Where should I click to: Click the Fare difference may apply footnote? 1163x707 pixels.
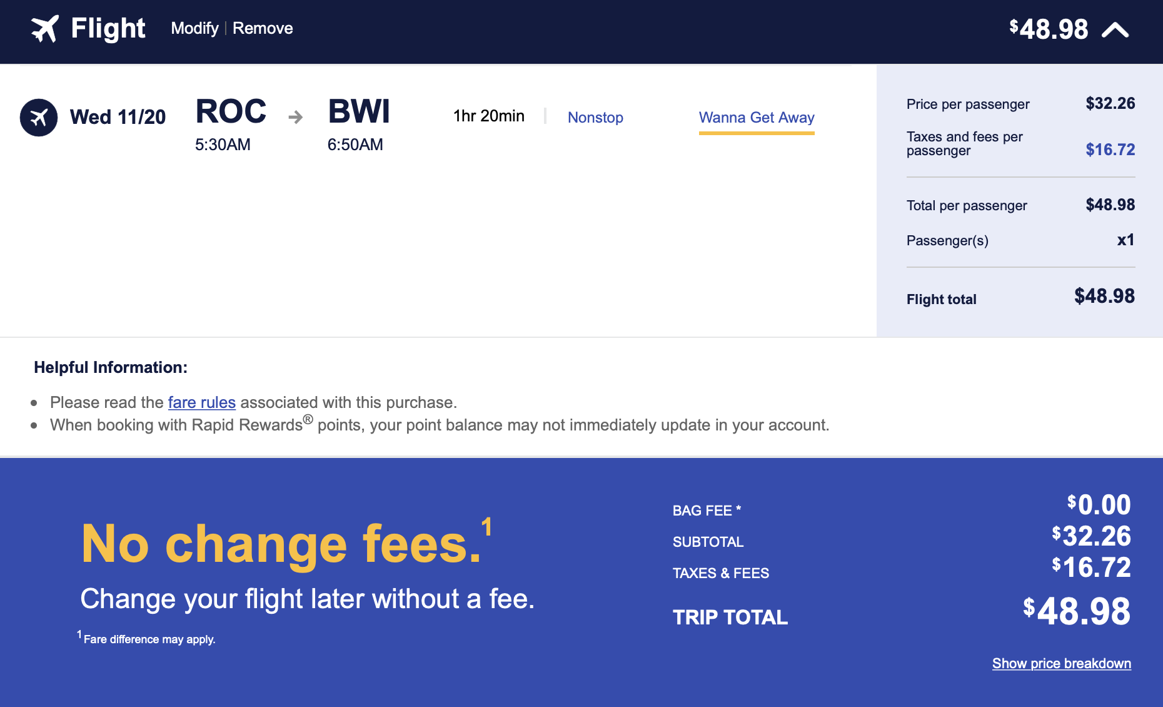pyautogui.click(x=146, y=638)
